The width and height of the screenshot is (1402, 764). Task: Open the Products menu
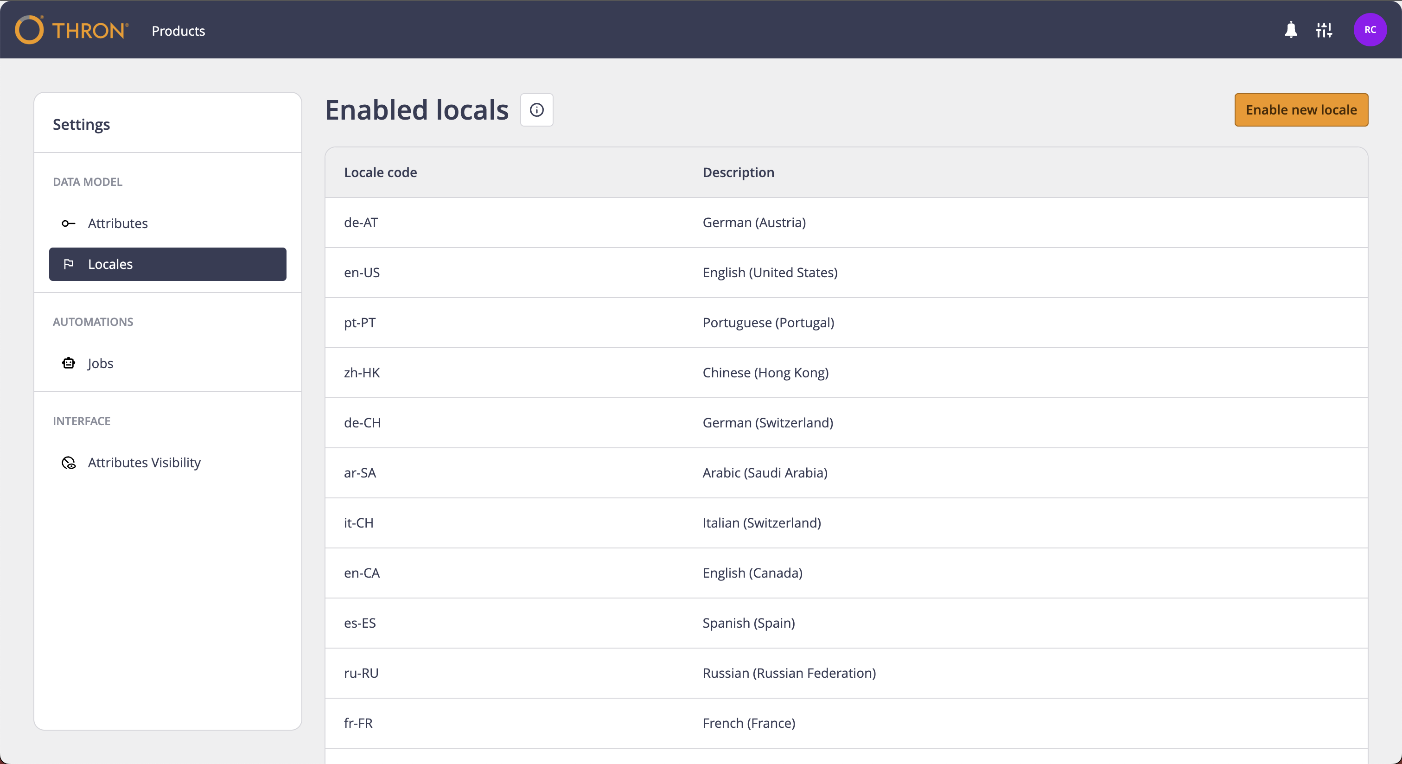[178, 31]
